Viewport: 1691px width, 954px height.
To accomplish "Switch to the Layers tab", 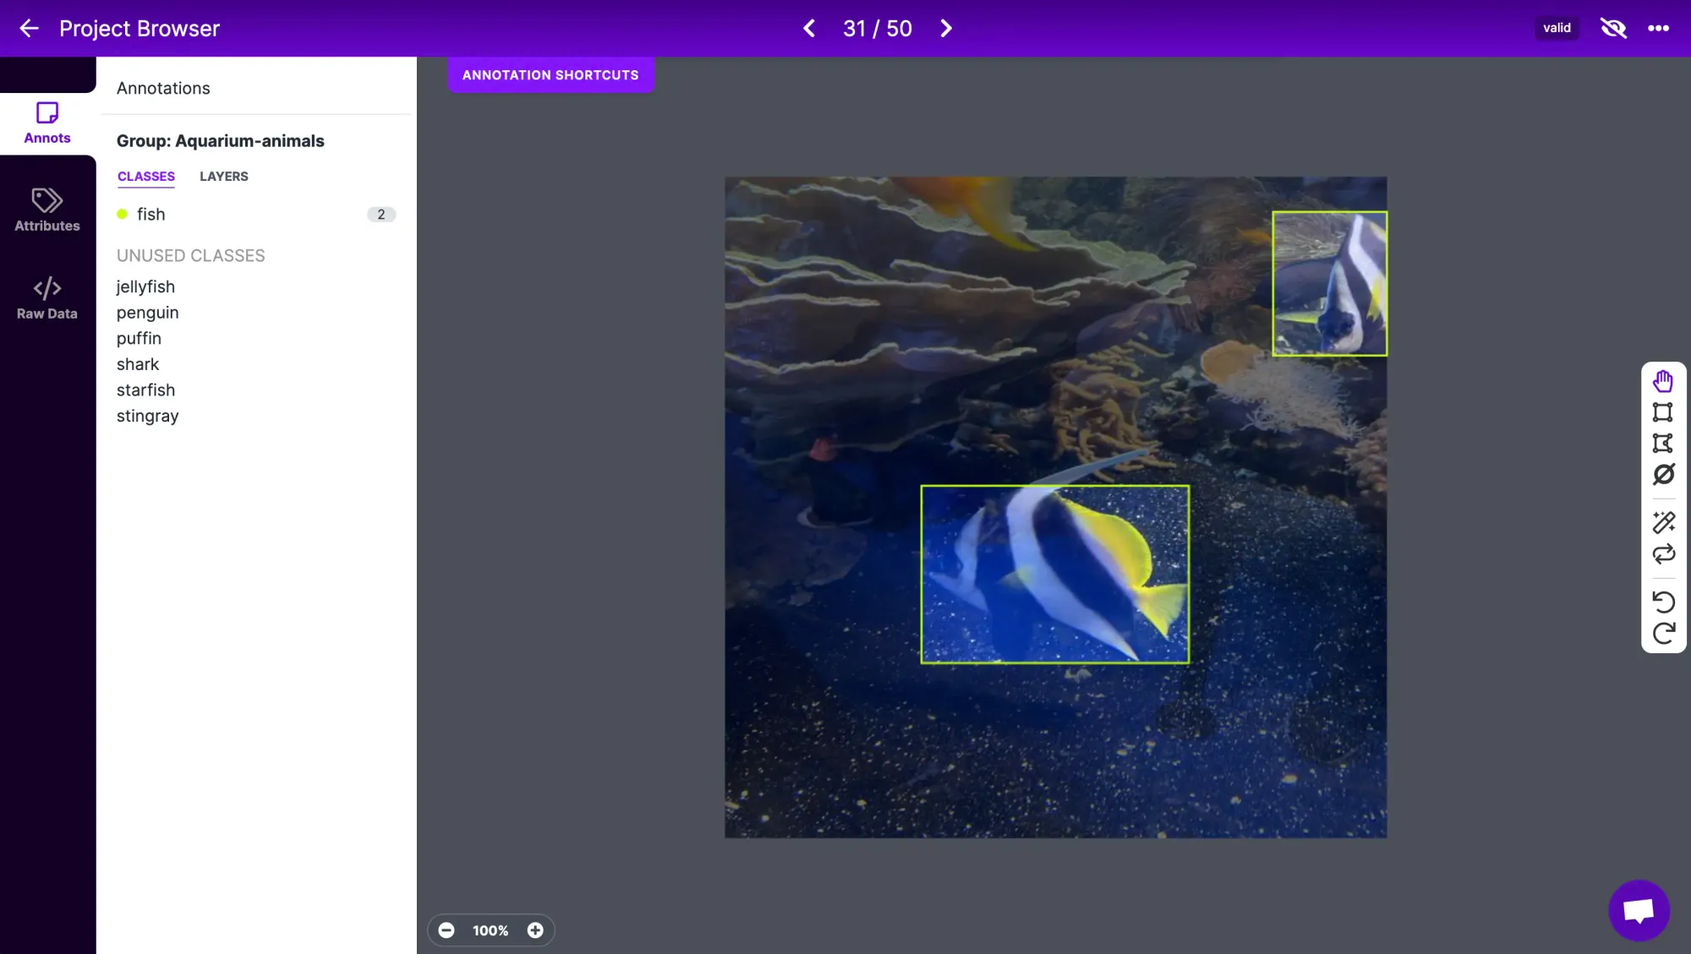I will pos(223,177).
